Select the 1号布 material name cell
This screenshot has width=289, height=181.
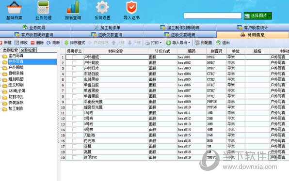[115, 113]
